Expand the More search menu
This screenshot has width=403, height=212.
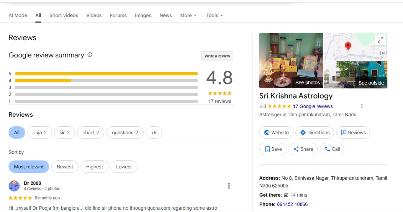click(188, 15)
